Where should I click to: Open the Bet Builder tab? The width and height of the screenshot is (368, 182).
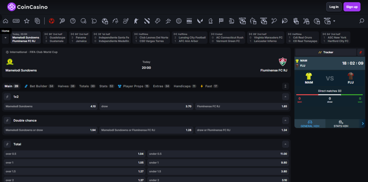click(40, 86)
